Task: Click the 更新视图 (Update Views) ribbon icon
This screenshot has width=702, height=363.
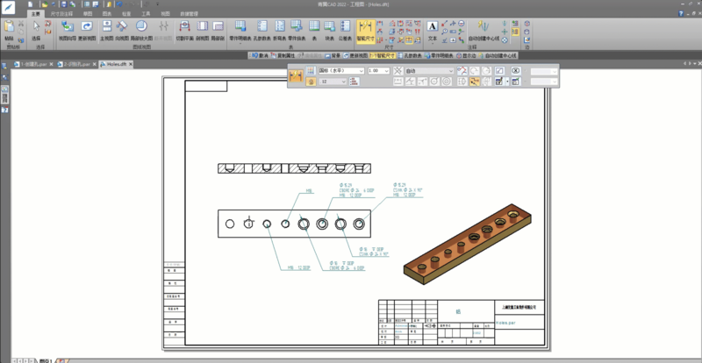Action: (88, 30)
